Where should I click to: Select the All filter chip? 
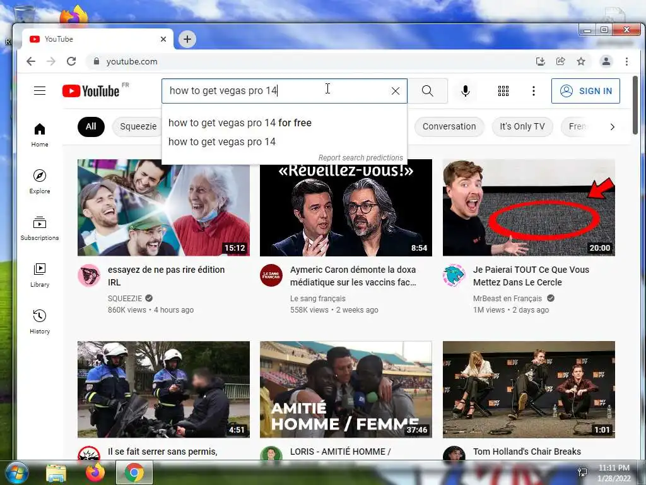pyautogui.click(x=91, y=126)
